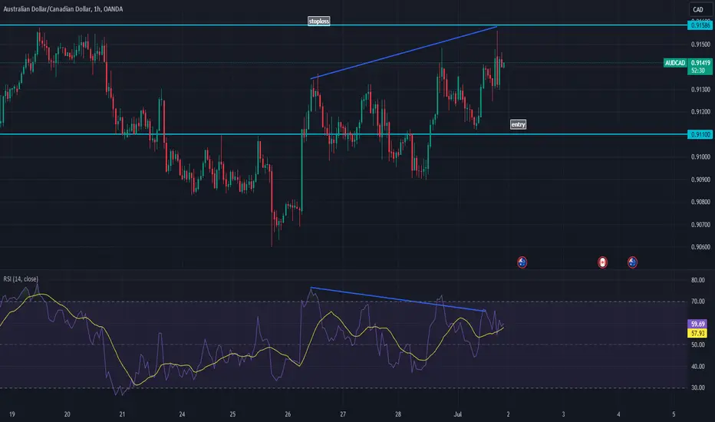
Task: Click date 3 on the time axis
Action: pos(563,414)
